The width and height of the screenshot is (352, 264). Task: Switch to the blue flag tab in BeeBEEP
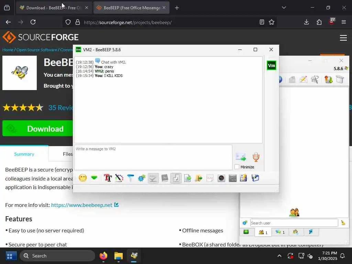(x=311, y=232)
